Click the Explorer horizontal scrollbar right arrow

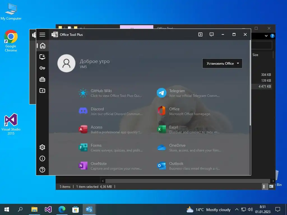coord(273,181)
